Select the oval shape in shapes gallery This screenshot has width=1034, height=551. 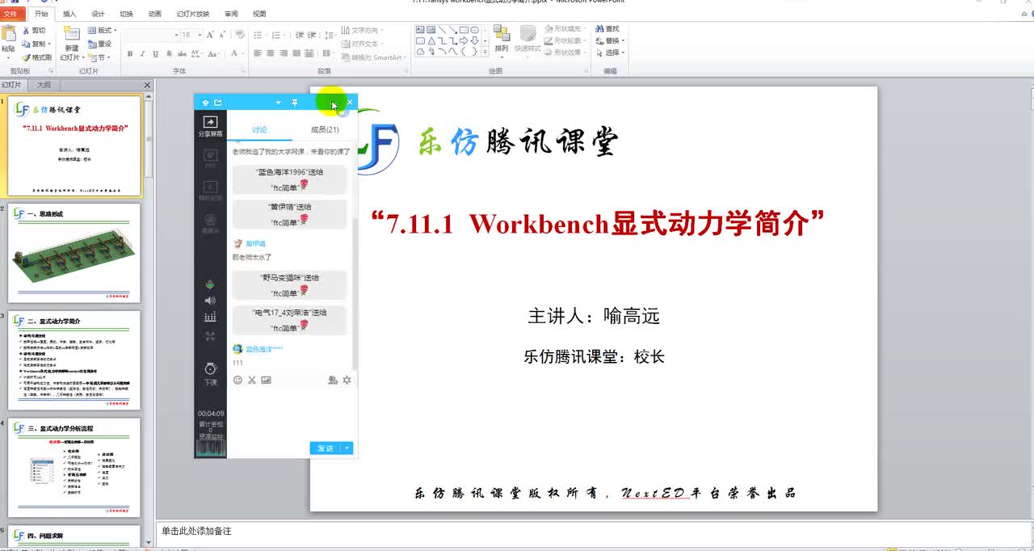475,30
